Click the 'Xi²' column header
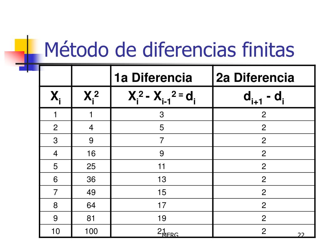 click(91, 97)
